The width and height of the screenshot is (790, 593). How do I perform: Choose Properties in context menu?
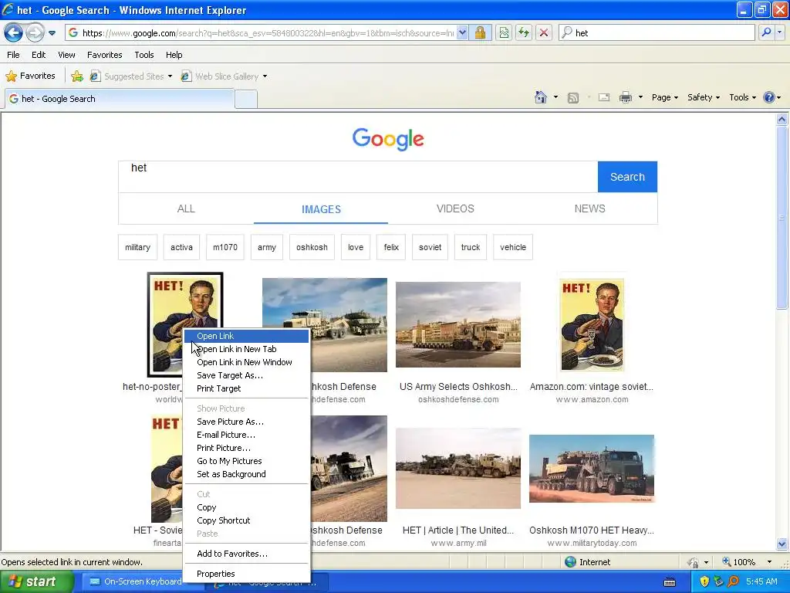tap(246, 574)
